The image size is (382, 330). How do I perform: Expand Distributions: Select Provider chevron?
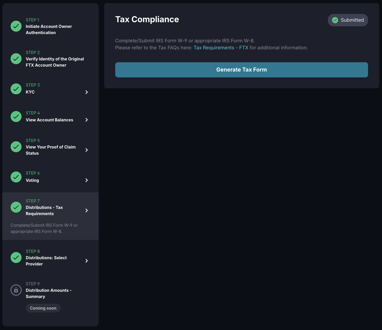coord(87,261)
